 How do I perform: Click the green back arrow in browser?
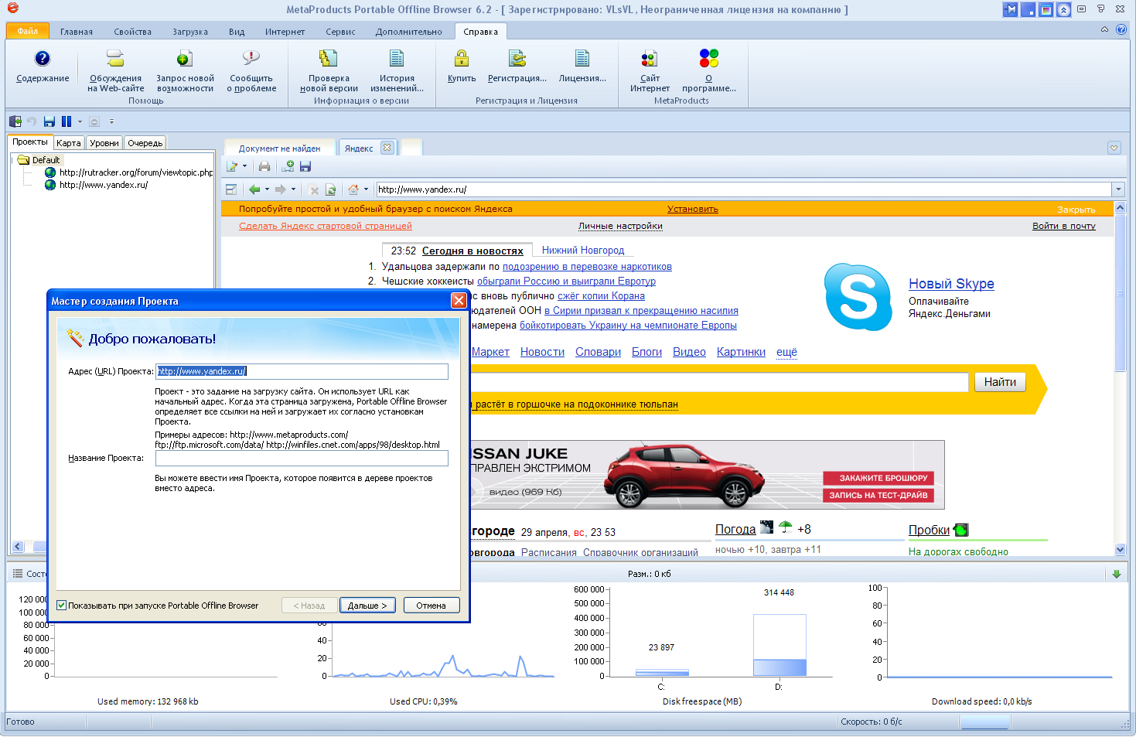coord(254,189)
